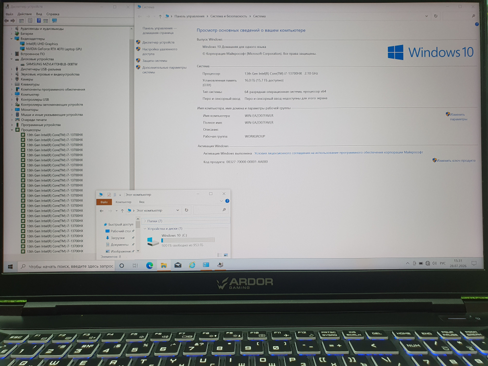The image size is (488, 366).
Task: Click Изменить параметры link
Action: click(458, 117)
